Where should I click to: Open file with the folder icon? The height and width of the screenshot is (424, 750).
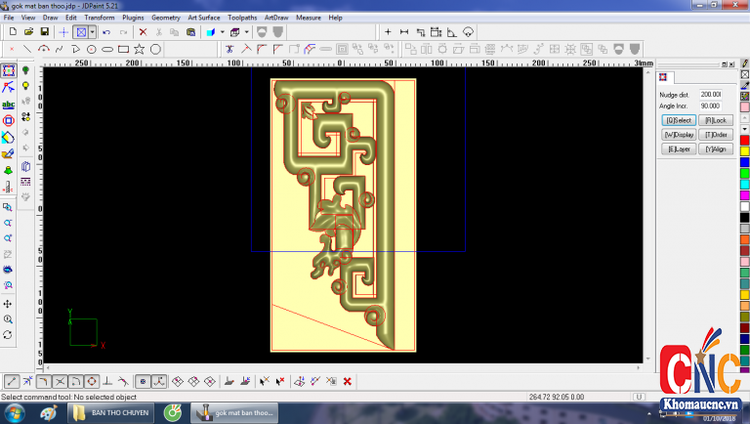click(28, 32)
